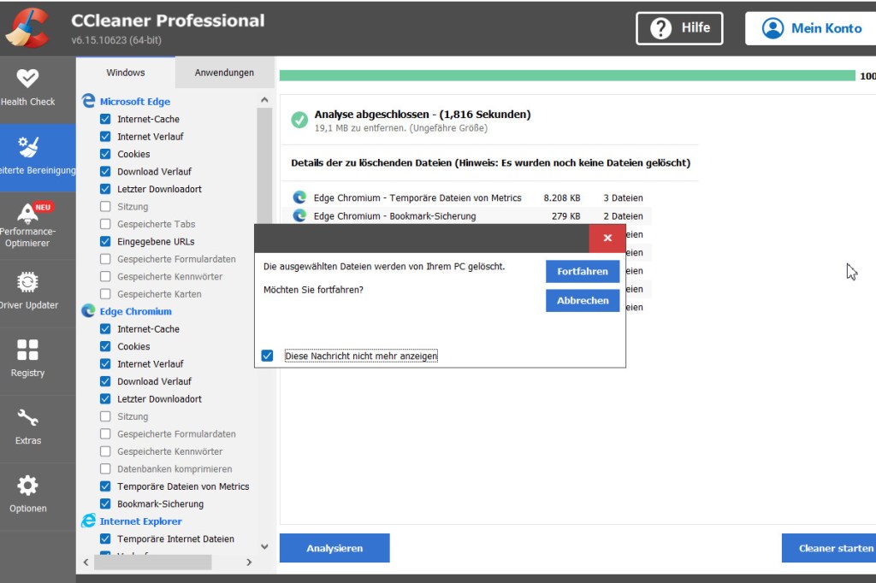Select 'Edge Chromium - Temporäre Dateien von Metrics' result row
Image resolution: width=876 pixels, height=583 pixels.
click(x=468, y=197)
